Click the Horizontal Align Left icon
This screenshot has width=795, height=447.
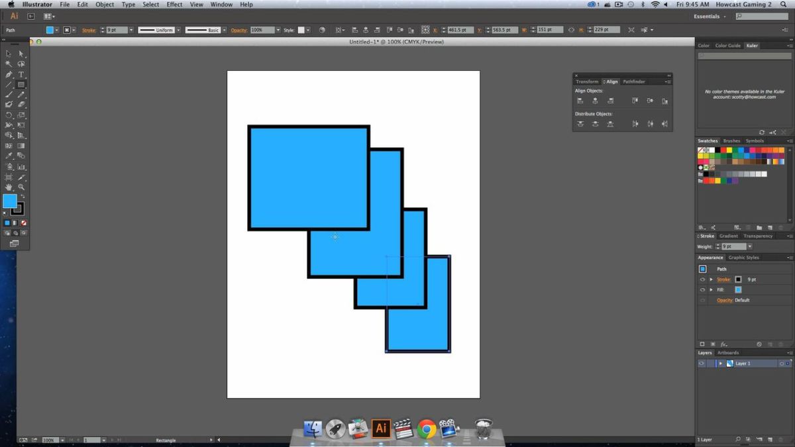(x=580, y=101)
